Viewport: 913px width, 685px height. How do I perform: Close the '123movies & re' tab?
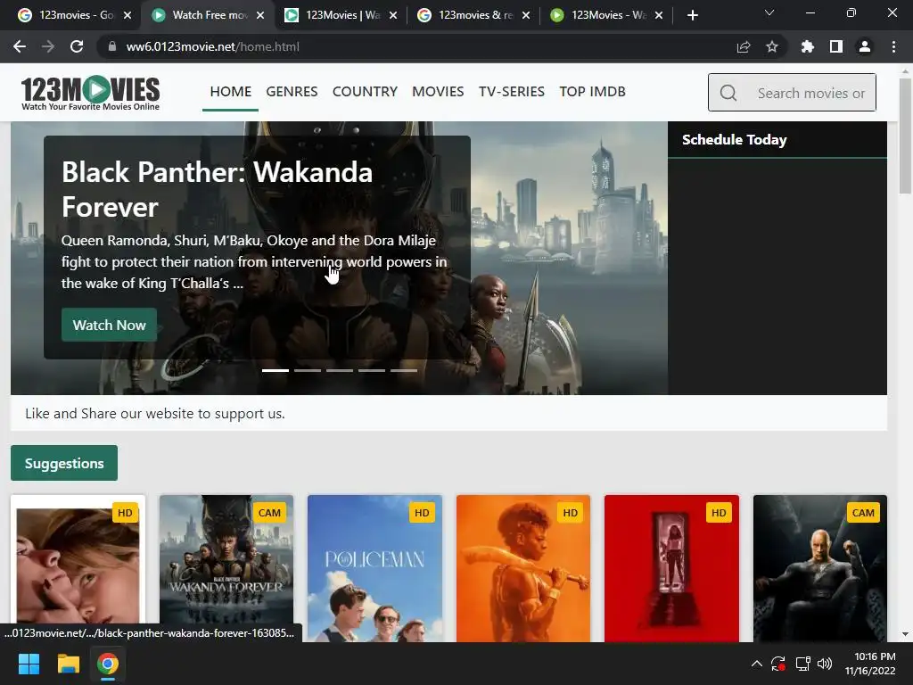coord(526,15)
